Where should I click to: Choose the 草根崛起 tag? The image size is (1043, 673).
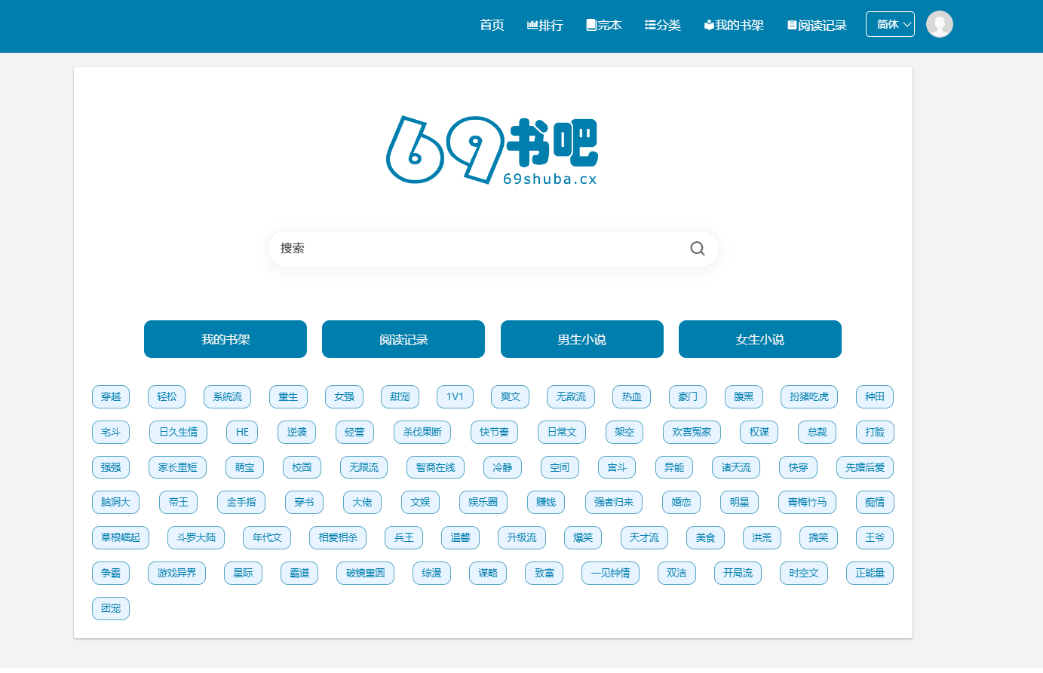click(121, 537)
